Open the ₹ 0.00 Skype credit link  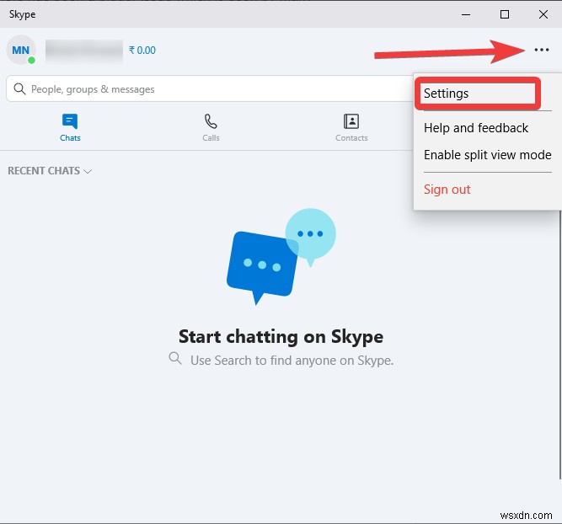coord(142,51)
